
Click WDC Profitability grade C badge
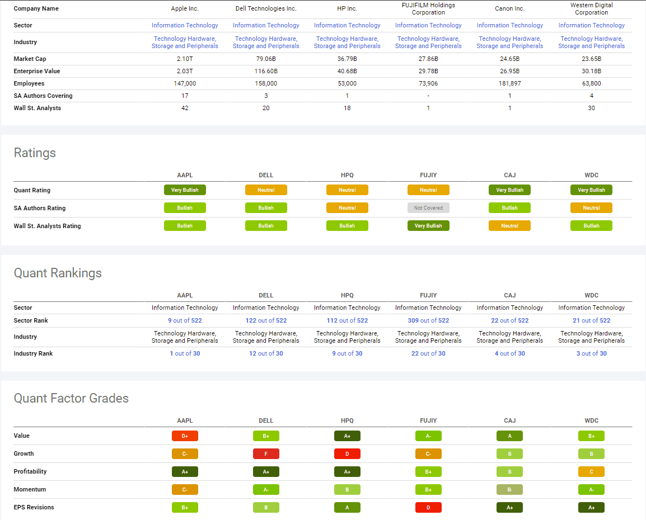point(591,472)
